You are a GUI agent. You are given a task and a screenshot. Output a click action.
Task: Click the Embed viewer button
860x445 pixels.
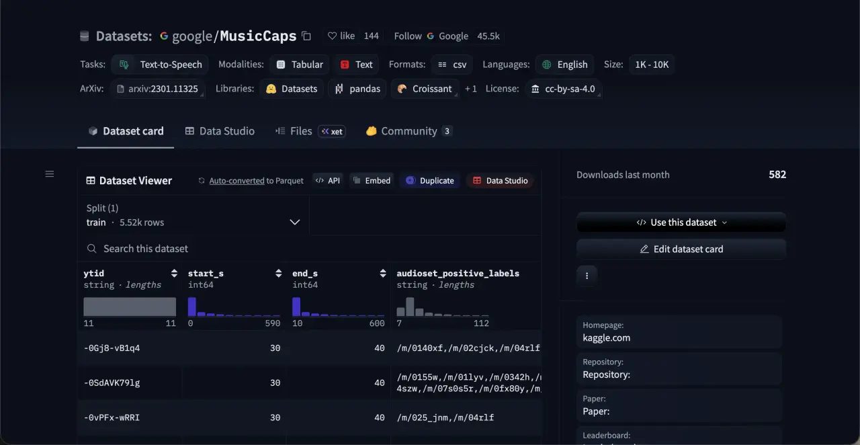click(372, 181)
